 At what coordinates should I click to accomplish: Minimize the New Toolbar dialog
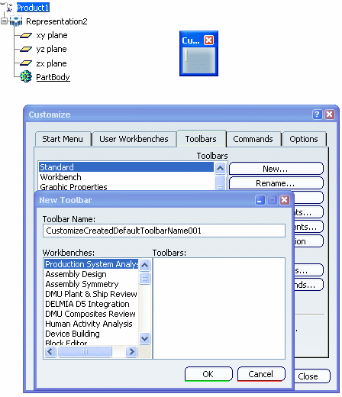pyautogui.click(x=260, y=200)
